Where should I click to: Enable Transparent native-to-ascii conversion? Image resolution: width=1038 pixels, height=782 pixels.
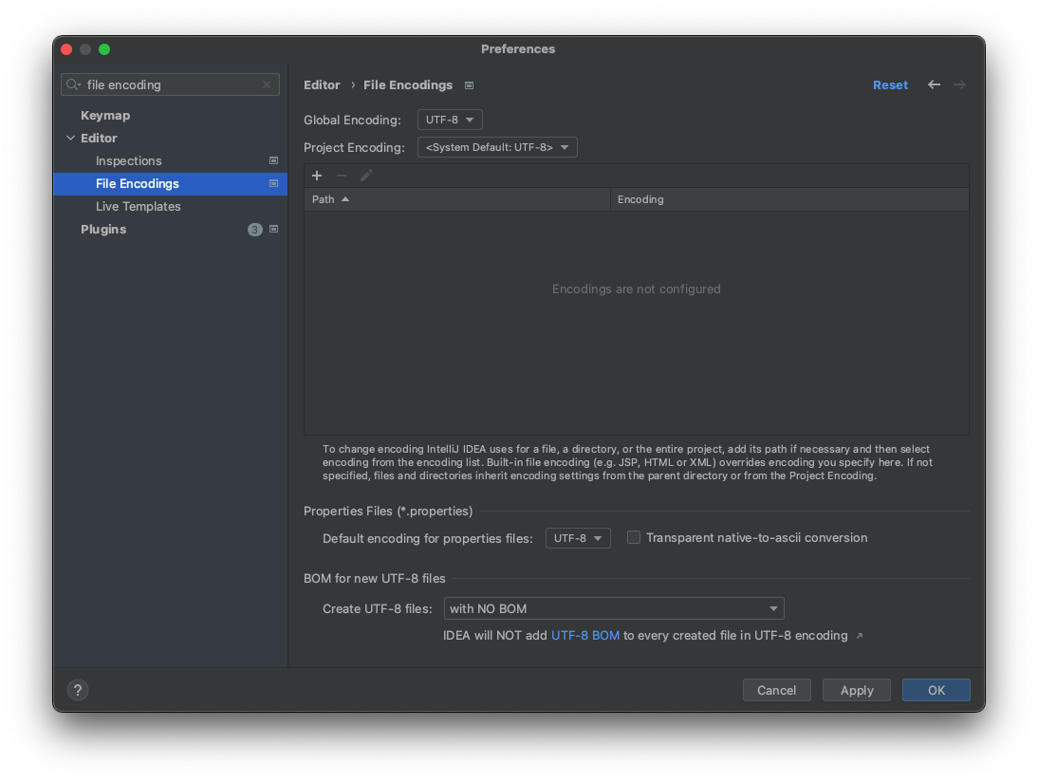click(634, 538)
